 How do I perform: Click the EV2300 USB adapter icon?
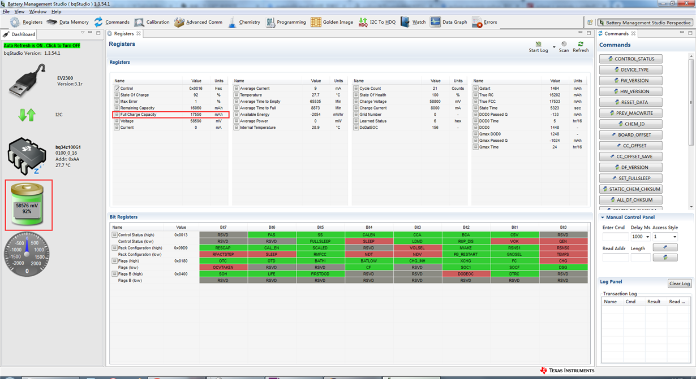(27, 80)
